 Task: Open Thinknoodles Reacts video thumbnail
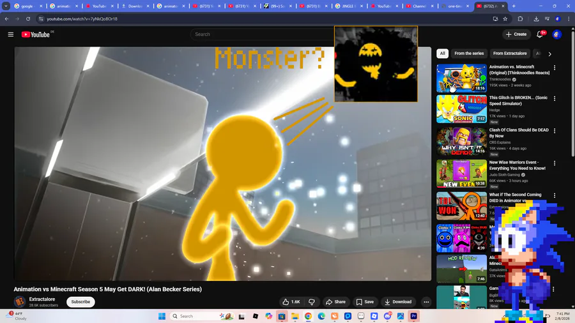tap(461, 78)
